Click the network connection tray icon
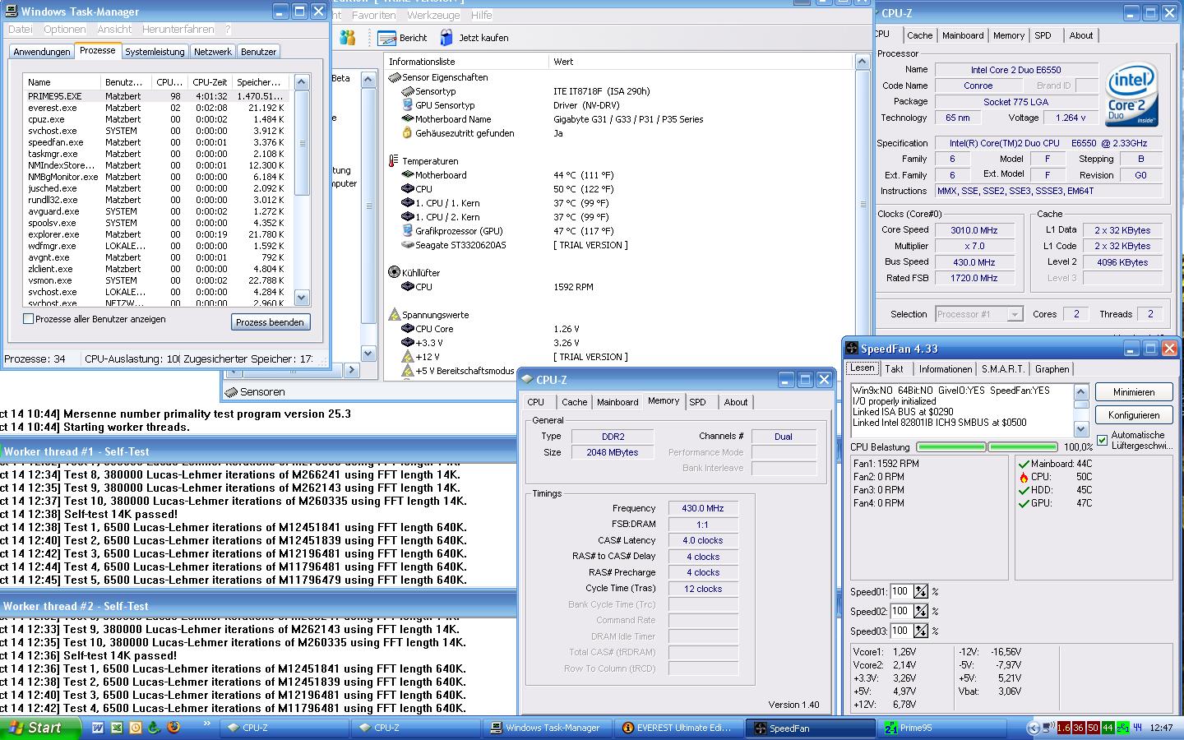The image size is (1184, 740). pyautogui.click(x=1048, y=728)
